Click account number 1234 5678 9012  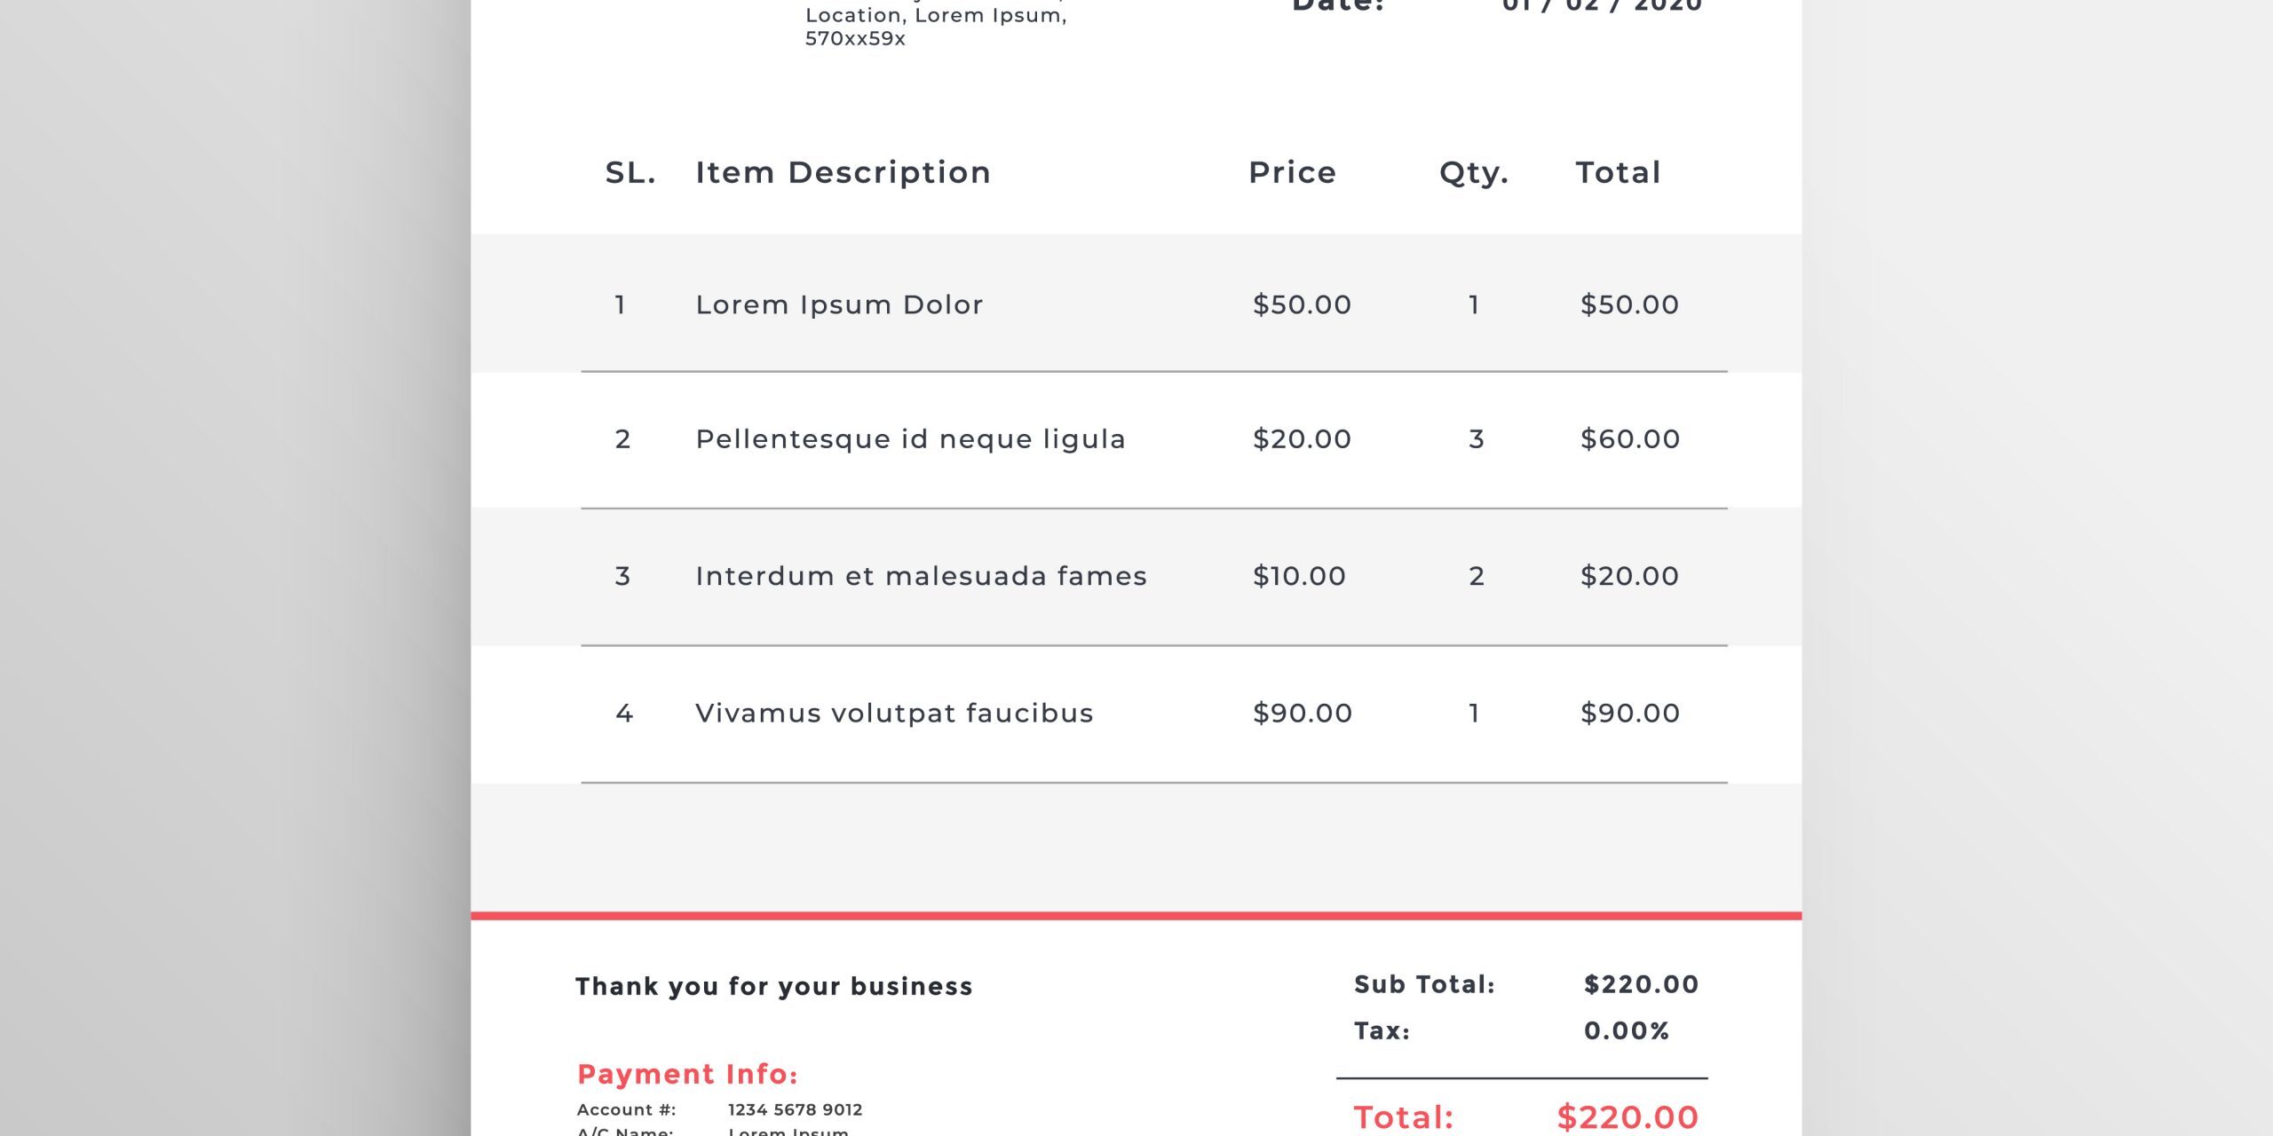click(x=795, y=1109)
